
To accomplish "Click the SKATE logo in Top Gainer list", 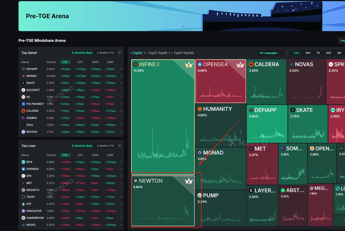I will (x=23, y=83).
